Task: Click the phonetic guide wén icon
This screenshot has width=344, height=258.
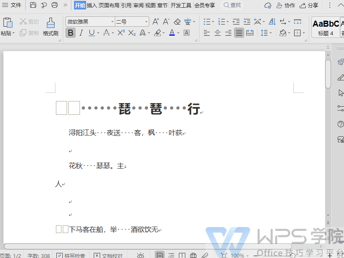Action: (187, 21)
